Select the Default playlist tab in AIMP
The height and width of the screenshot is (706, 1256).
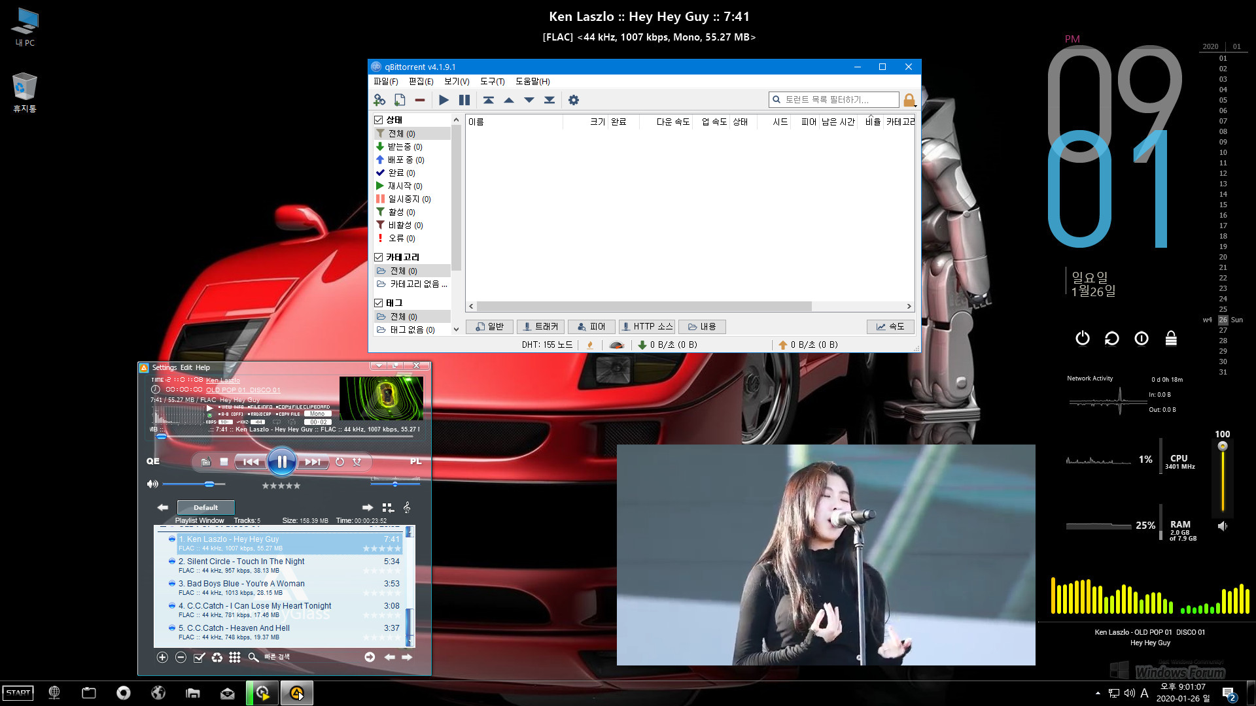pos(205,507)
